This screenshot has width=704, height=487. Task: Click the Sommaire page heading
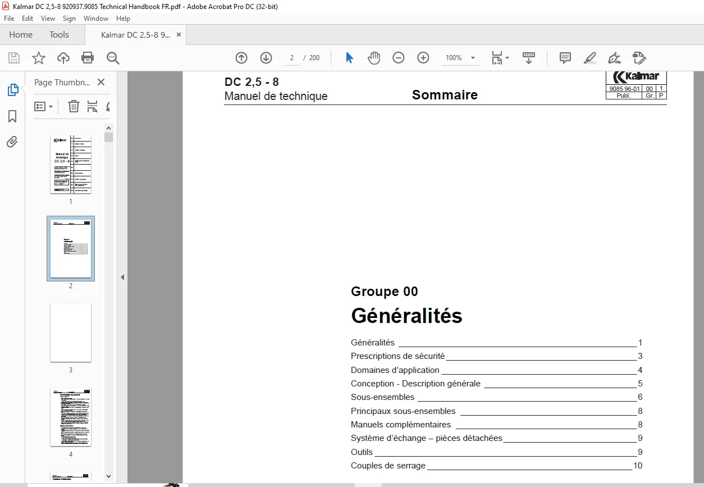coord(445,95)
